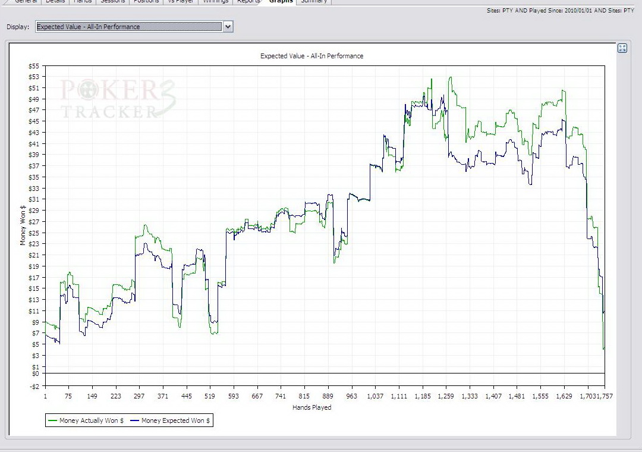
Task: Switch to the Summary tab
Action: click(x=314, y=2)
